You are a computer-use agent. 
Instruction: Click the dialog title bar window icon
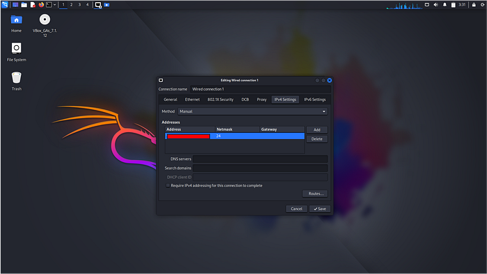(161, 81)
